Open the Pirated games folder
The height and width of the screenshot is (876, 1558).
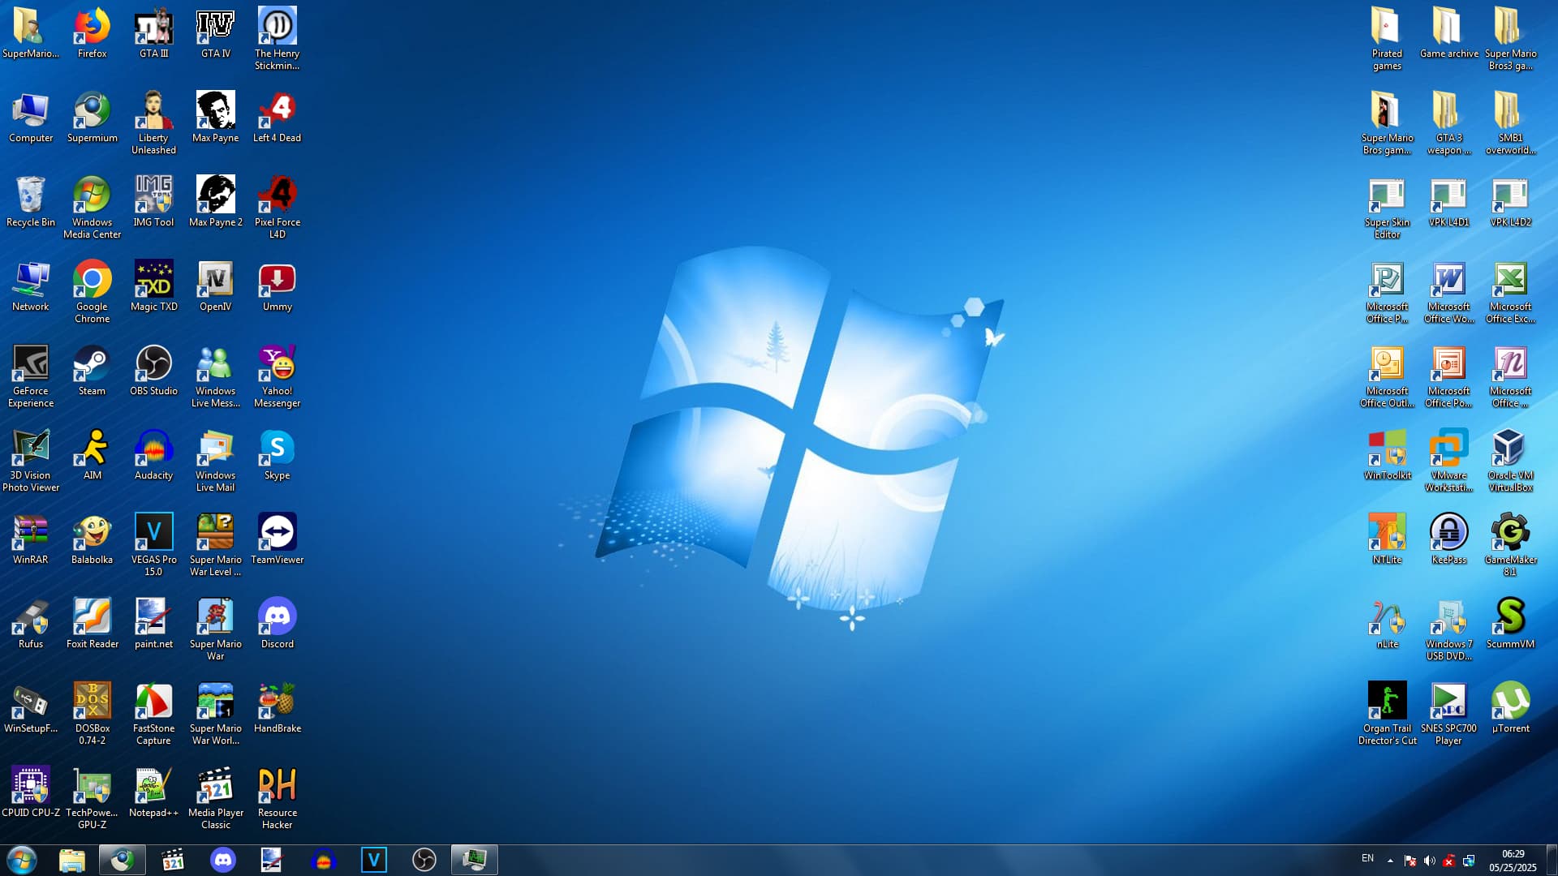point(1387,38)
